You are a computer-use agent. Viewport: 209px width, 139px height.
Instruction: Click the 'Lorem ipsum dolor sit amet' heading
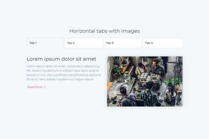click(61, 59)
